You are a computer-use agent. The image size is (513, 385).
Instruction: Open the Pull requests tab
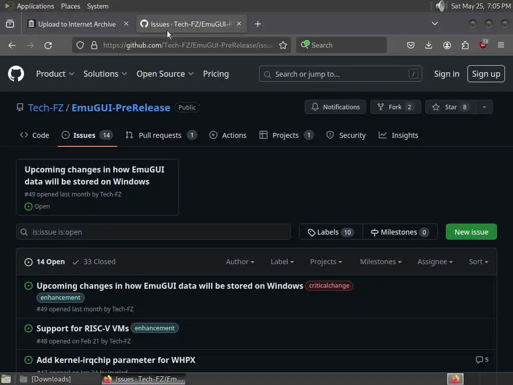(161, 135)
